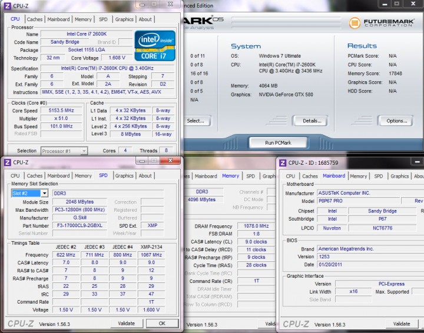Open About tab in top CPU-Z window
Viewport: 424px width, 333px height.
click(145, 19)
